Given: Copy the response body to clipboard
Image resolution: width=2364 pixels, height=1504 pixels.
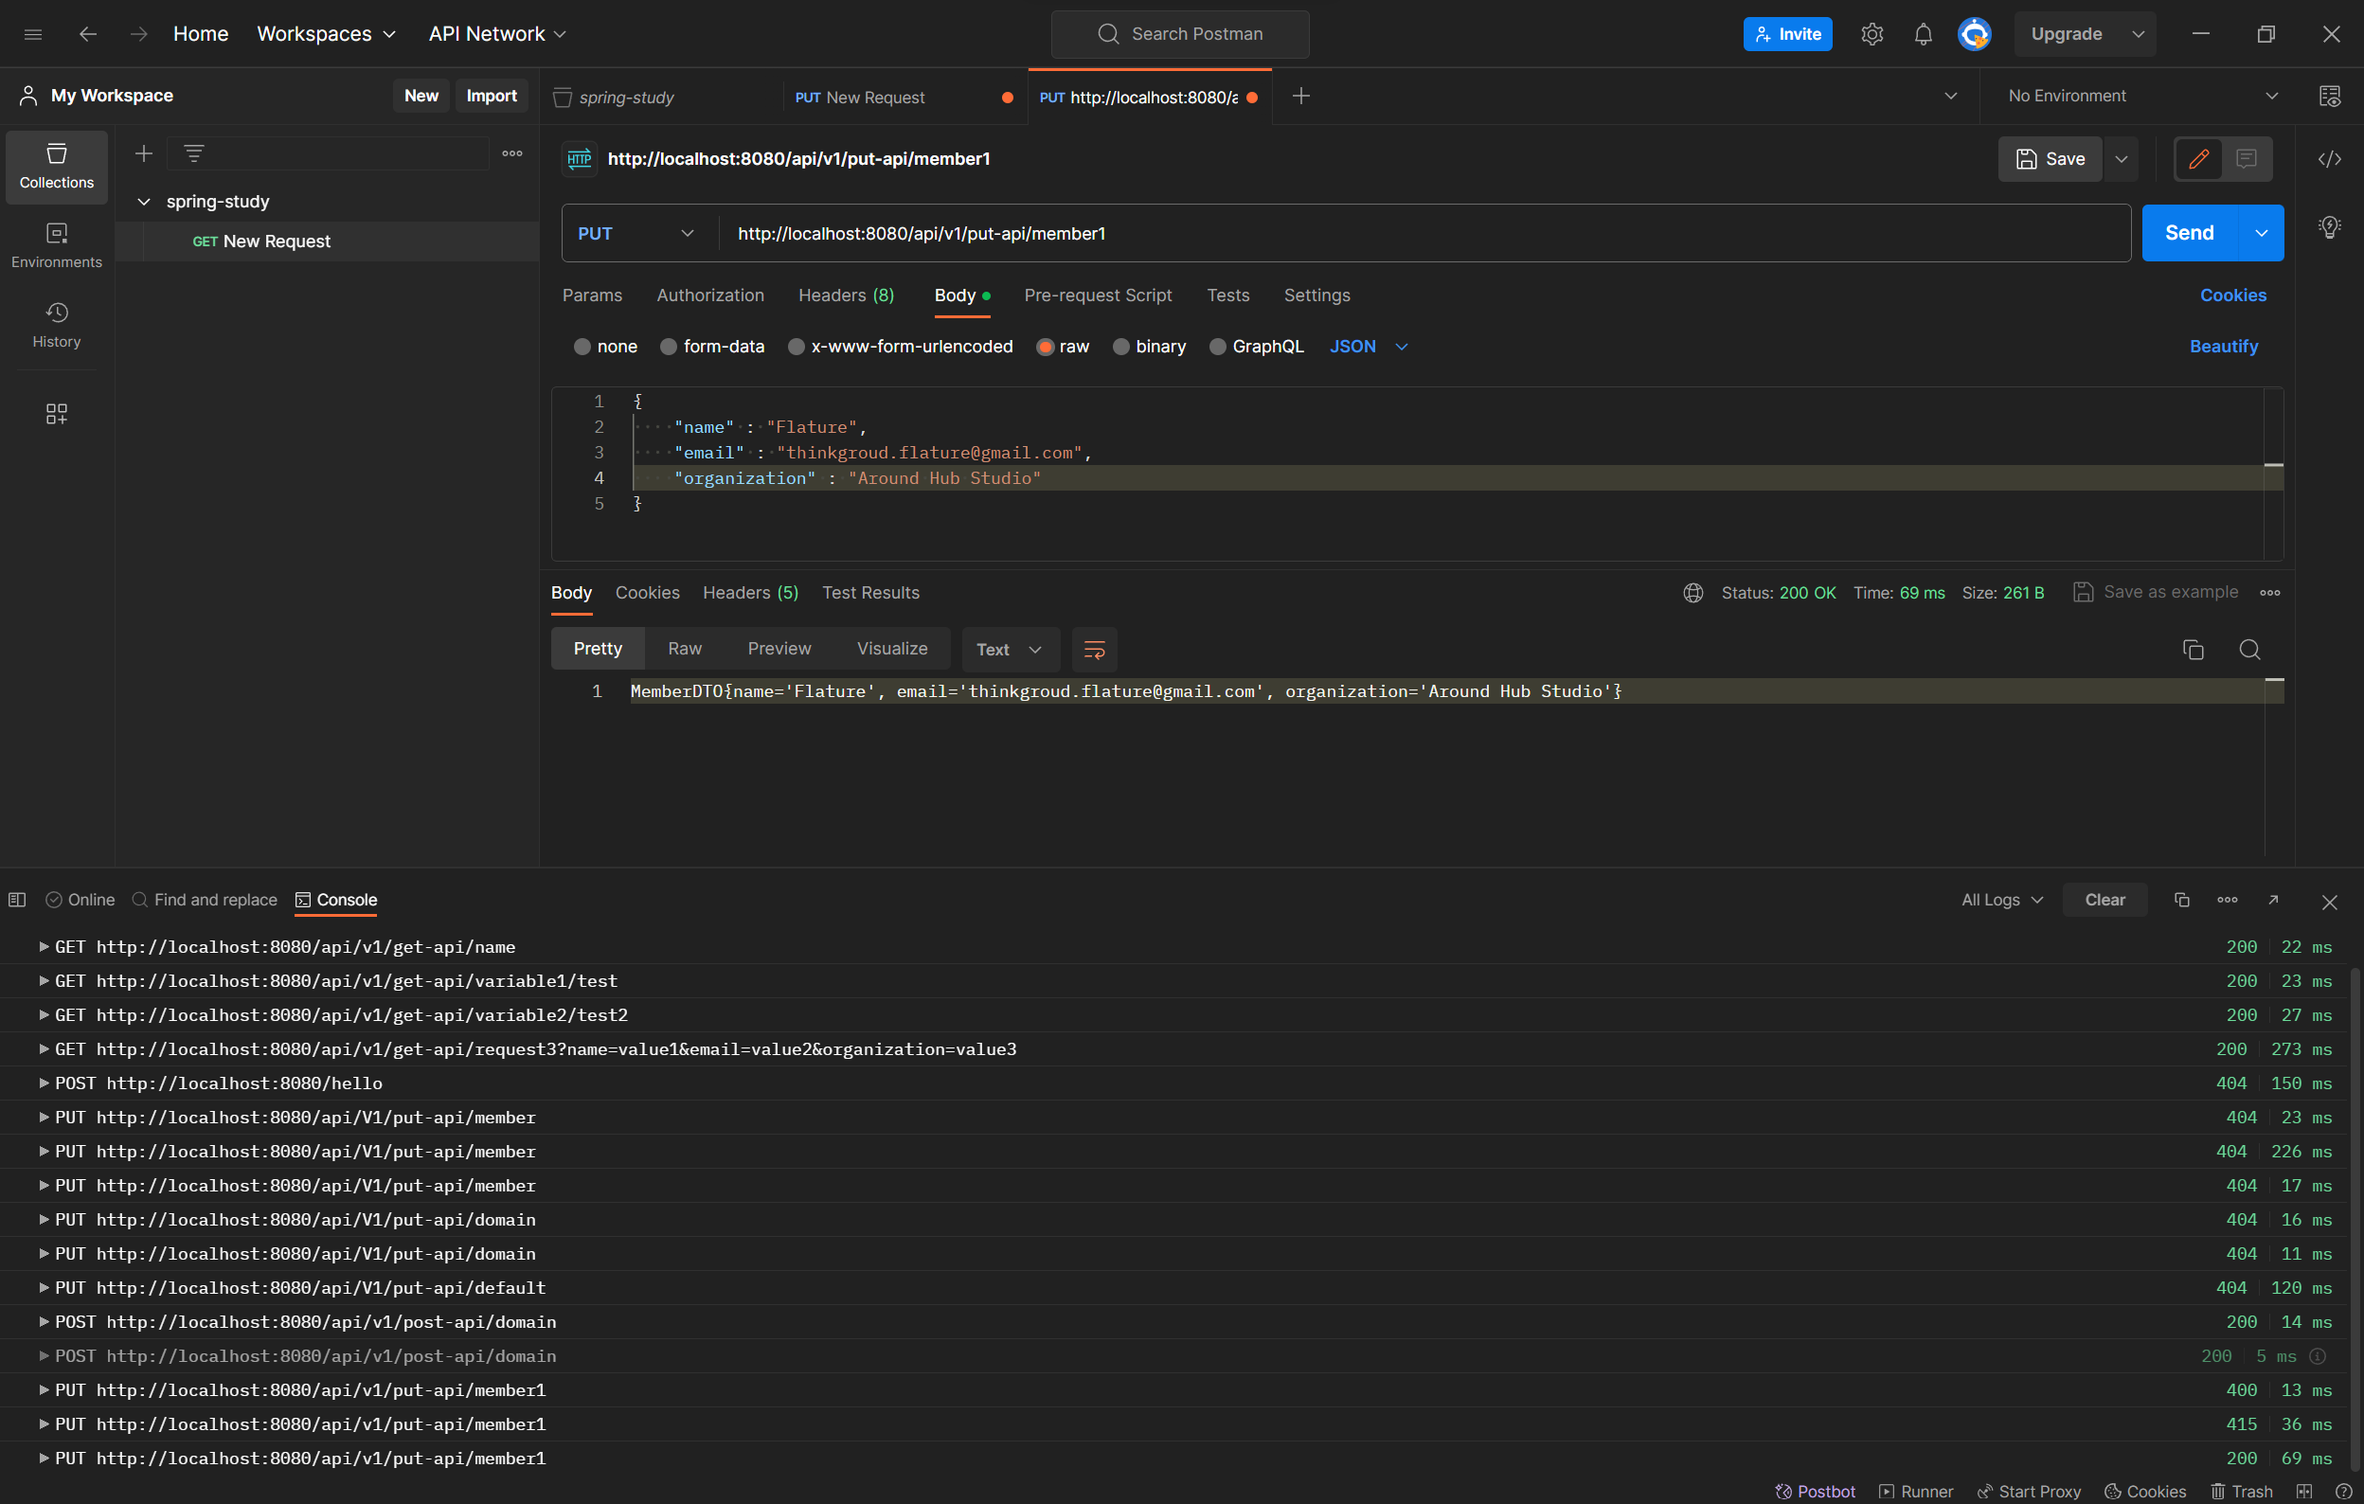Looking at the screenshot, I should click(2193, 649).
